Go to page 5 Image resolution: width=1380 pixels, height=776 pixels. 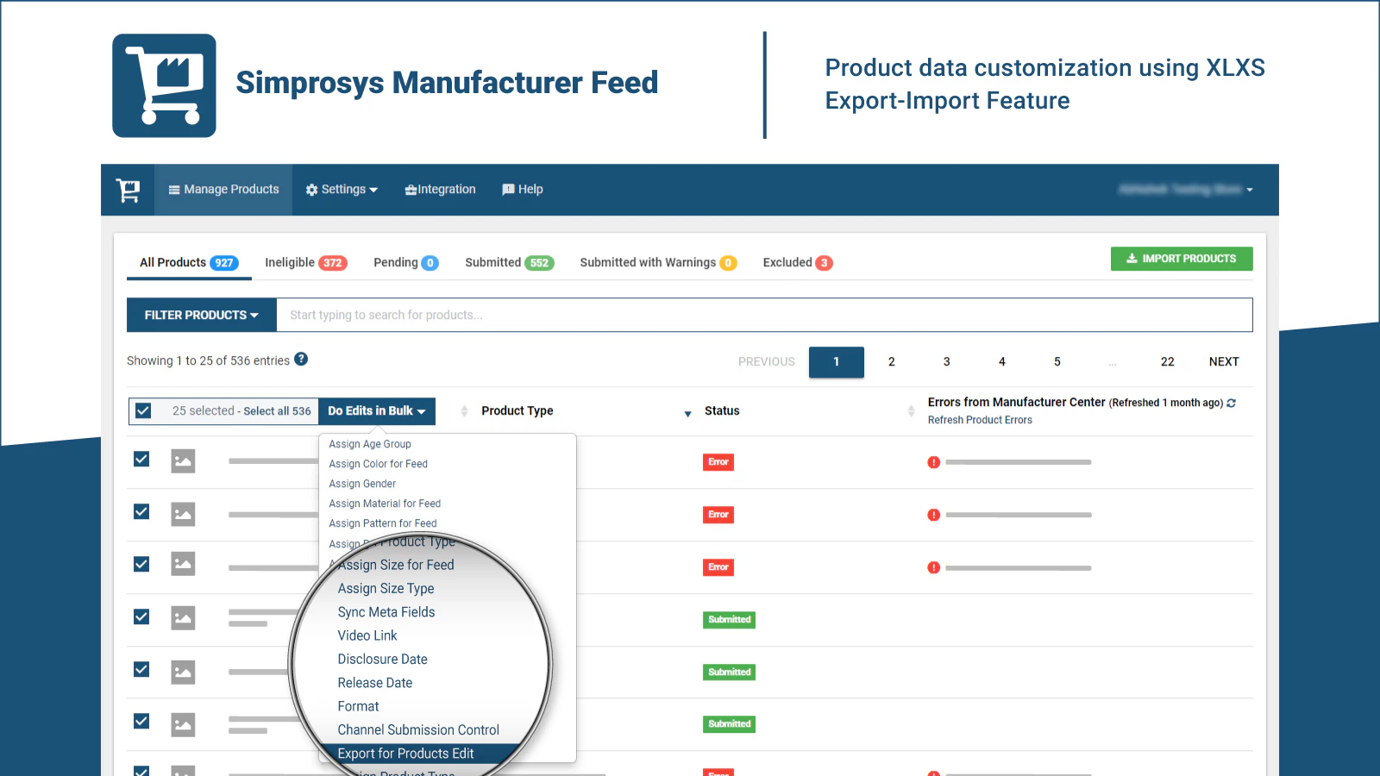tap(1057, 362)
